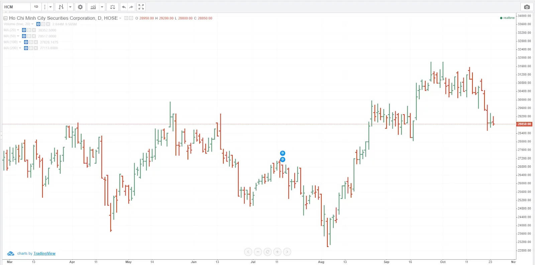This screenshot has height=265, width=535.
Task: Click the scroll right chart button
Action: [287, 252]
